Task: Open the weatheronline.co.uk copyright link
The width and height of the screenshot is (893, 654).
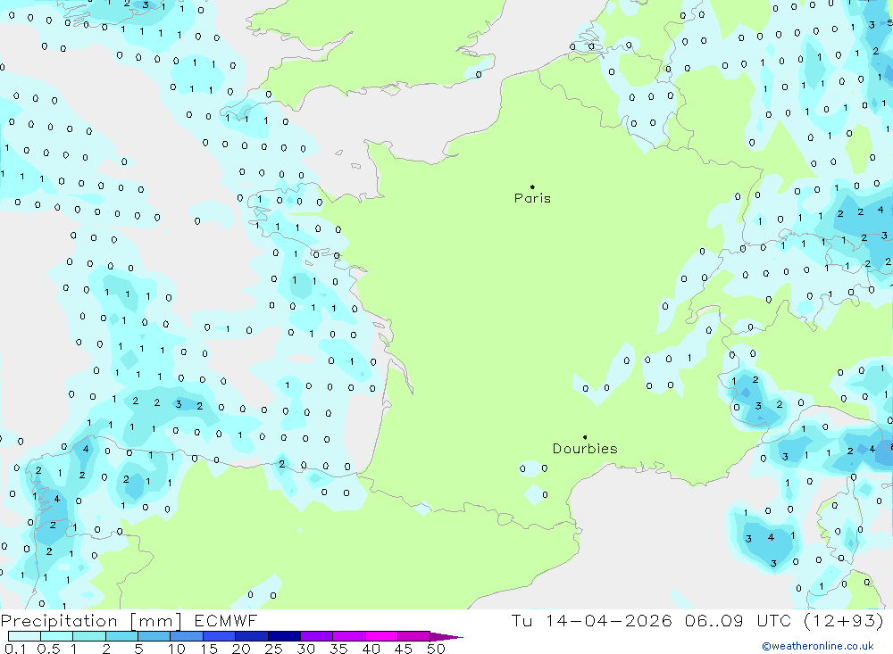Action: pyautogui.click(x=818, y=646)
